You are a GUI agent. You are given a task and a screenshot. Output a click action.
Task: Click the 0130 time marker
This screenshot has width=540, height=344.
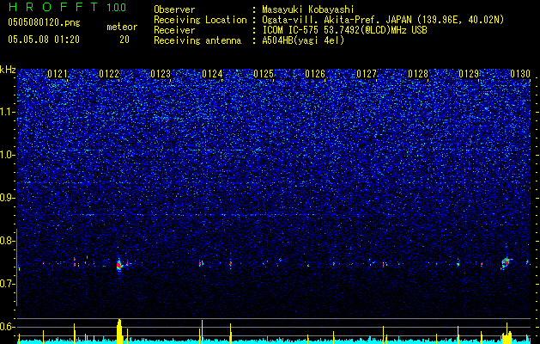pos(520,74)
